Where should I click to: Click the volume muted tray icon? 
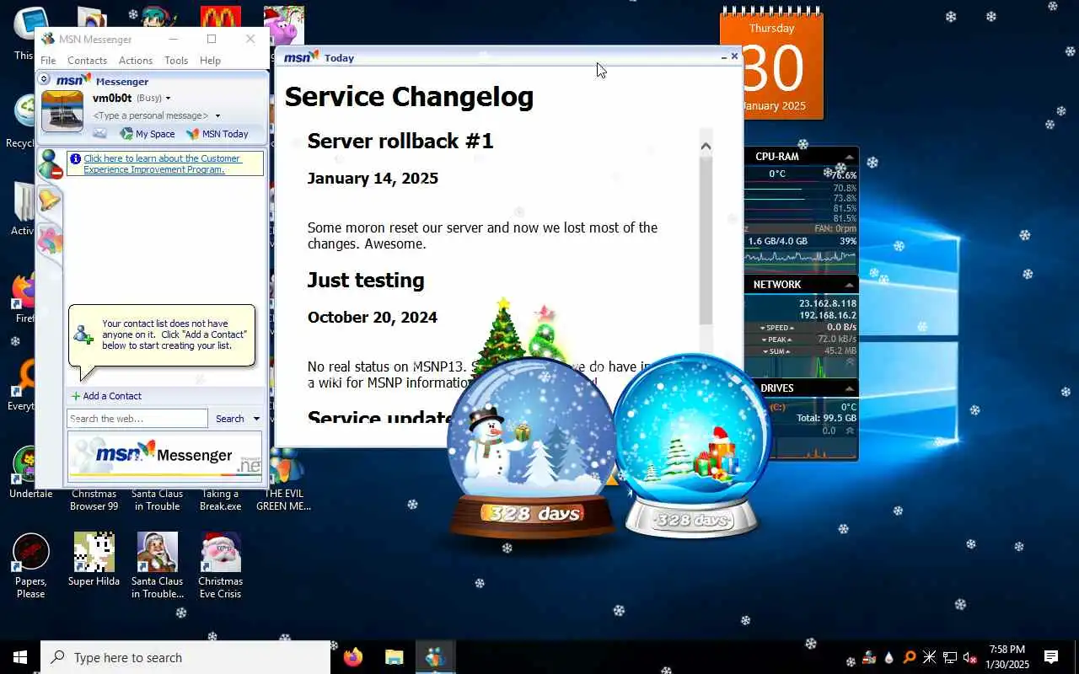click(x=970, y=657)
